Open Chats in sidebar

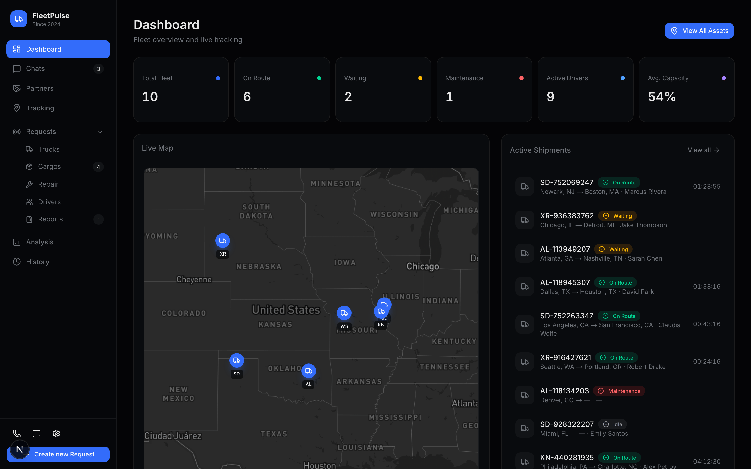click(58, 69)
